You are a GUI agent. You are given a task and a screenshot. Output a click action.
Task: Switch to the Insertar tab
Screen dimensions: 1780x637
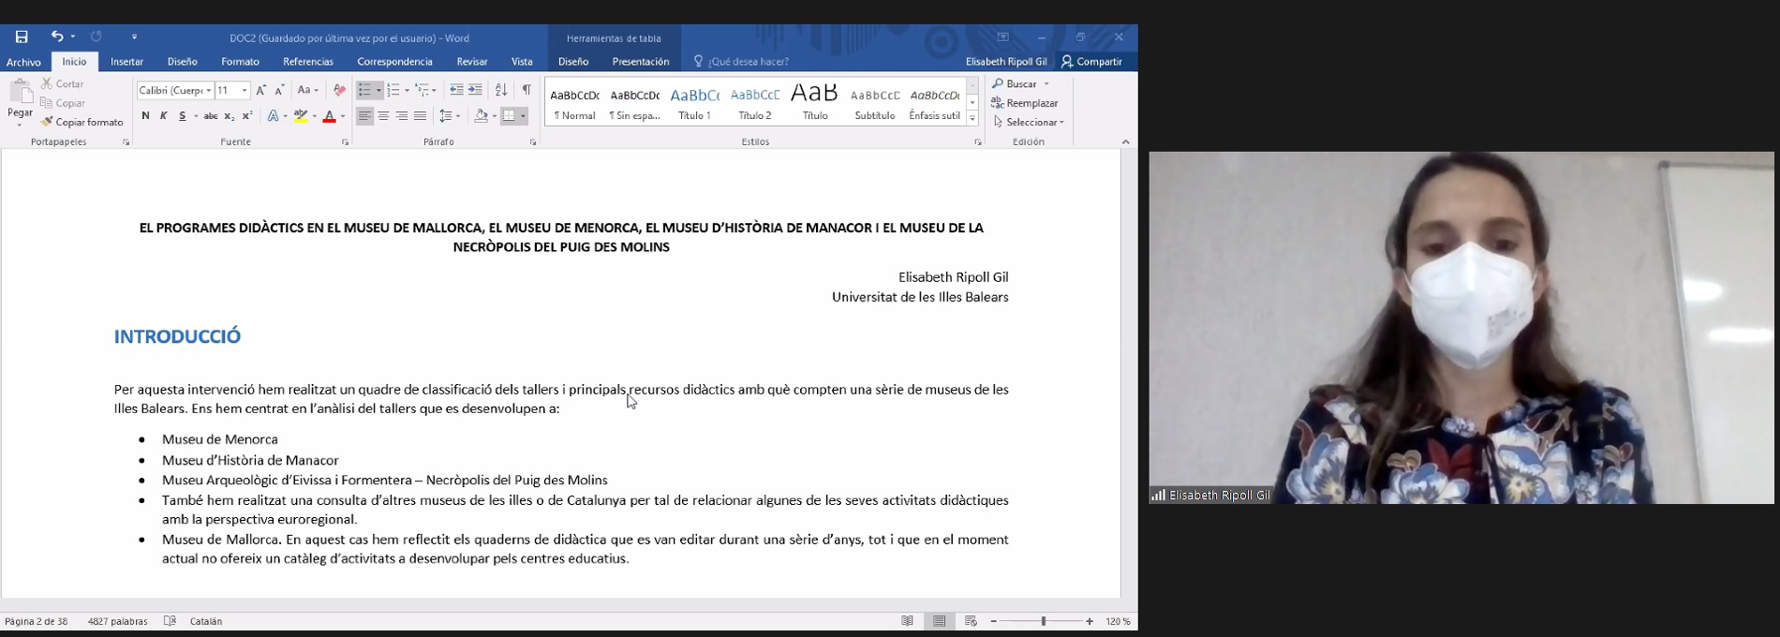(x=126, y=62)
